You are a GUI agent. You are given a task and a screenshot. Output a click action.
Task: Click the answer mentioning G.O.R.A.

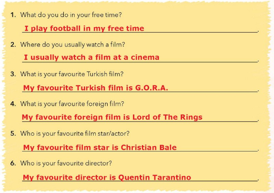pos(96,88)
